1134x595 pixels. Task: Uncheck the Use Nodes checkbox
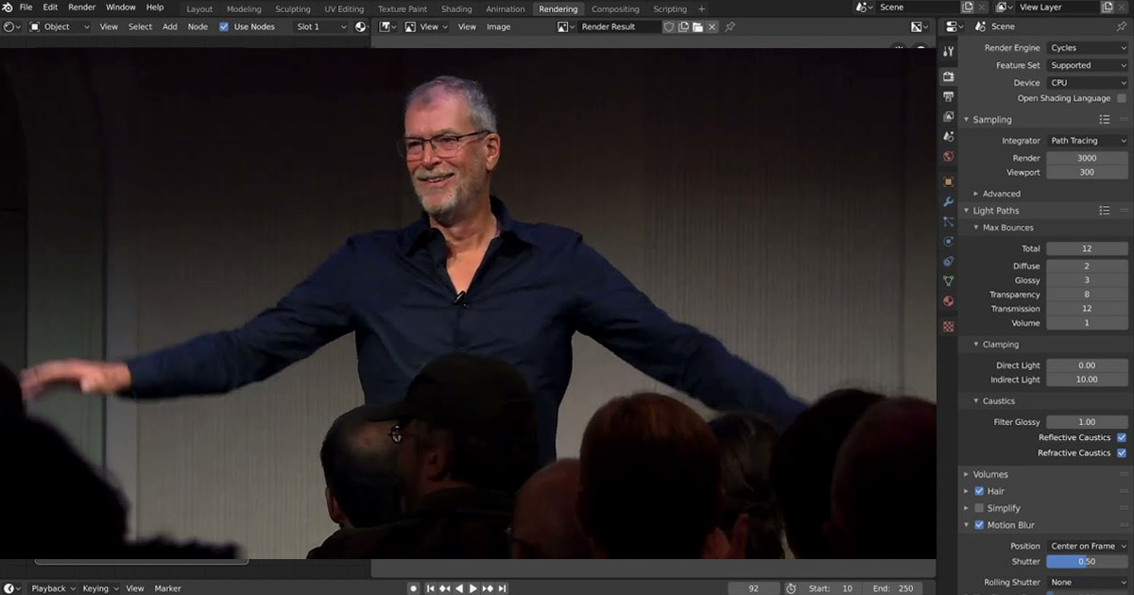(224, 26)
